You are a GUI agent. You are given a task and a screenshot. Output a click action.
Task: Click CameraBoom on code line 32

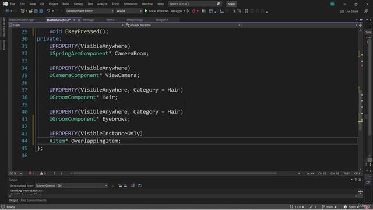(x=130, y=53)
